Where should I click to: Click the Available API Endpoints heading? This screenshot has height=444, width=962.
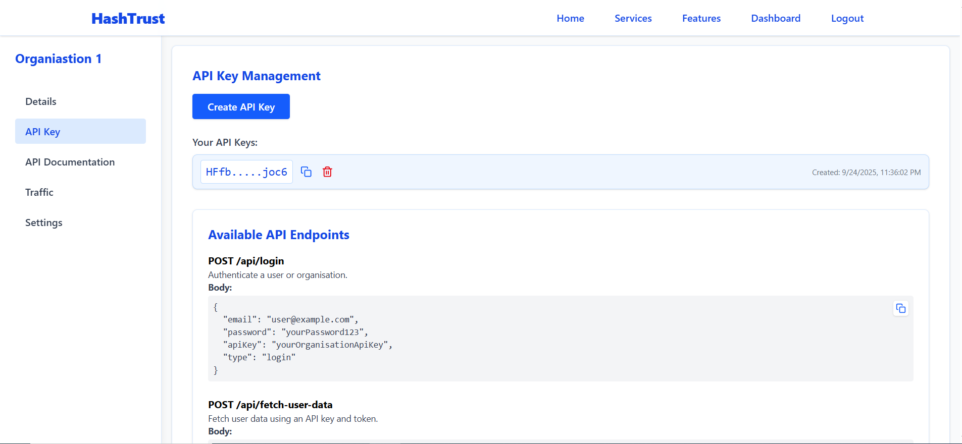pos(278,235)
